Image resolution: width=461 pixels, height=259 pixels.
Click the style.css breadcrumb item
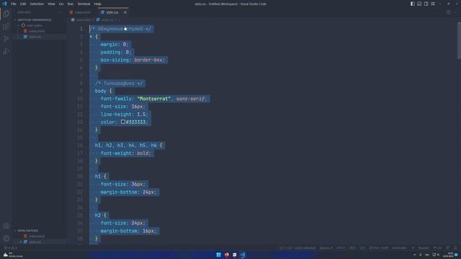105,19
